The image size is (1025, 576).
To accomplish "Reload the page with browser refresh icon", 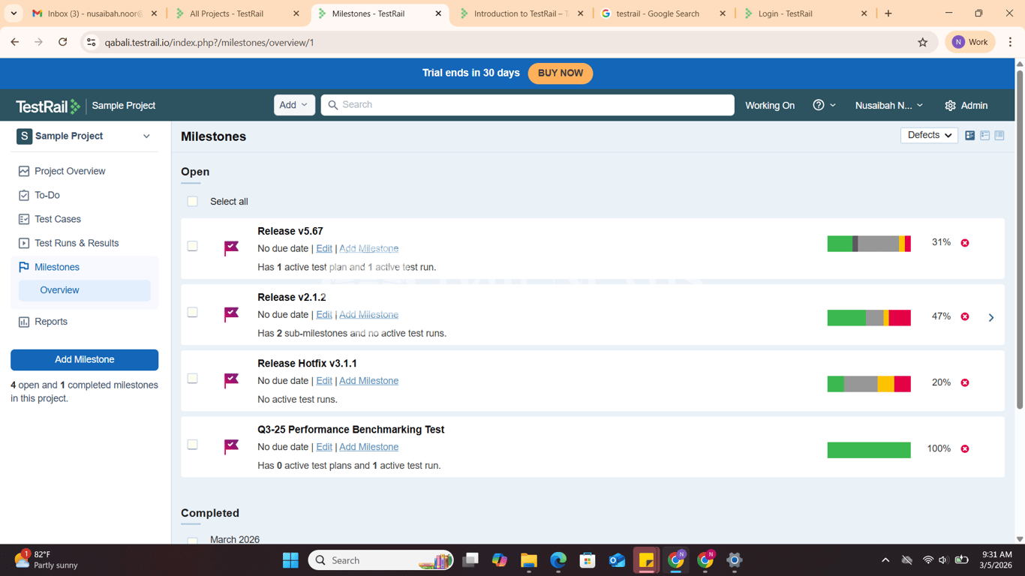I will click(x=63, y=43).
